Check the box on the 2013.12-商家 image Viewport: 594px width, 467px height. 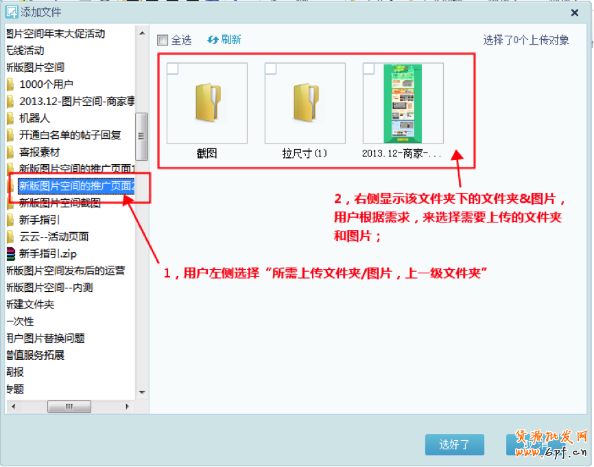368,69
